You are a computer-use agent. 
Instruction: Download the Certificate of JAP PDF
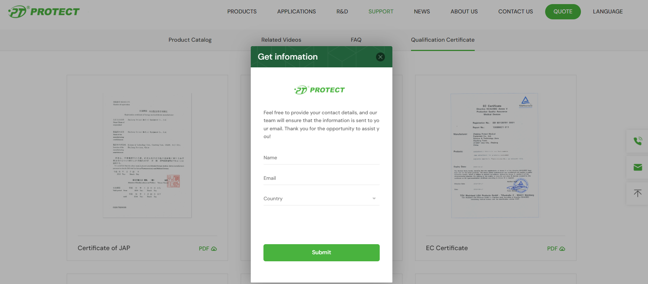(x=208, y=249)
